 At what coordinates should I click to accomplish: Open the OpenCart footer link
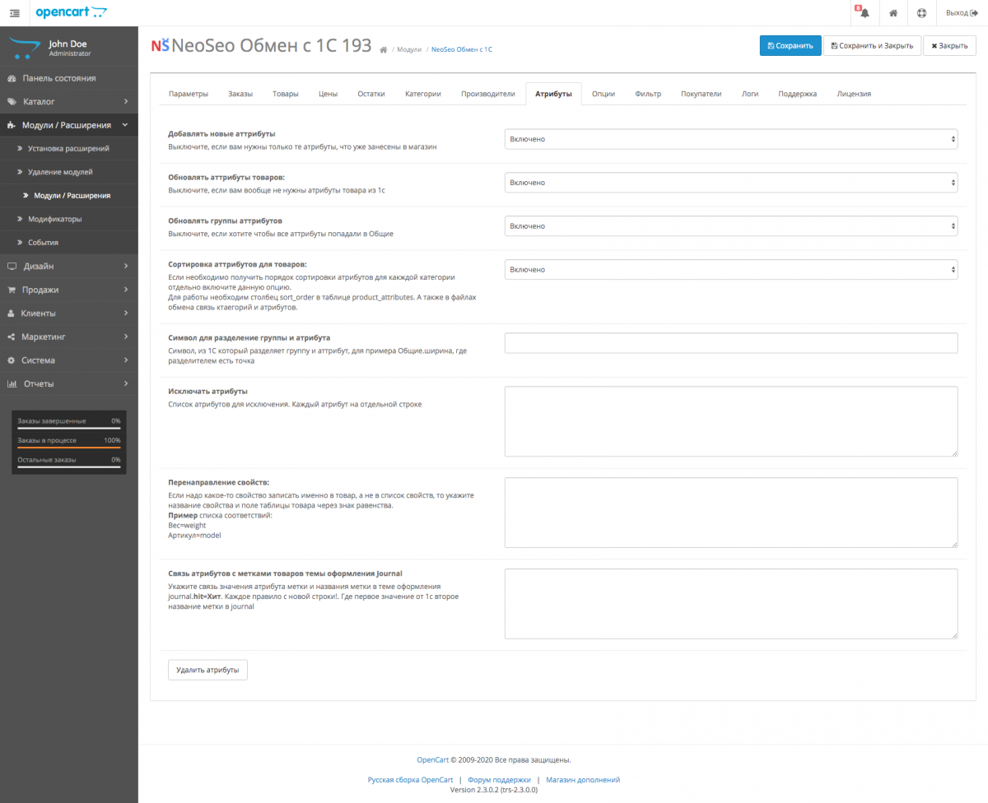(x=432, y=760)
